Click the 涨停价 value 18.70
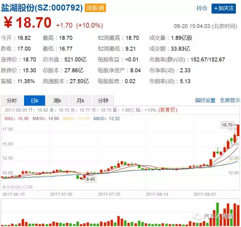Image resolution: width=241 pixels, height=227 pixels. (x=29, y=60)
